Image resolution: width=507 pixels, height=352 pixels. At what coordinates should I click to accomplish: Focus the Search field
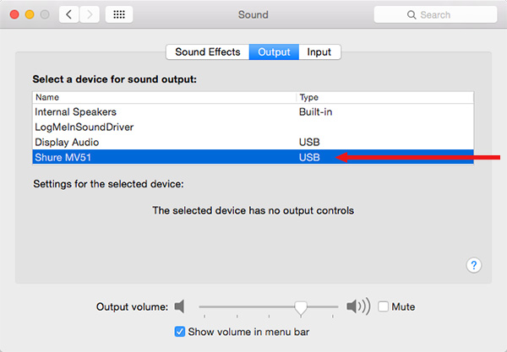435,14
